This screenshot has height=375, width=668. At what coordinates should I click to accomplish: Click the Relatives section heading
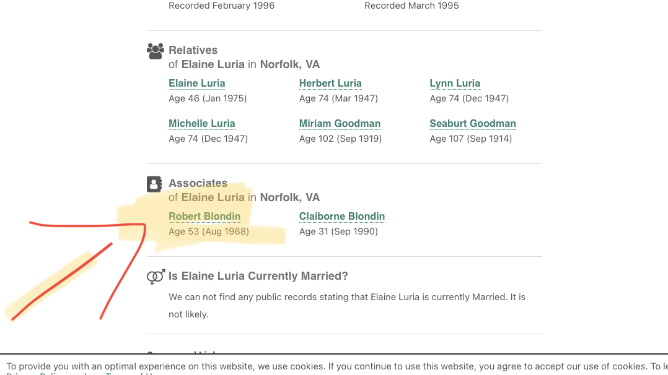coord(193,50)
